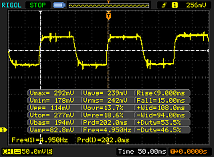The width and height of the screenshot is (214, 157).
Task: Click the Fall=15.00ms measurement
Action: pos(160,101)
